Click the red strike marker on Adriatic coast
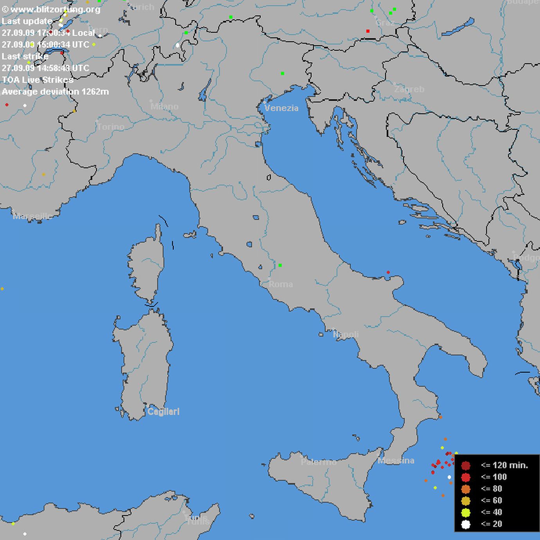 tap(388, 272)
